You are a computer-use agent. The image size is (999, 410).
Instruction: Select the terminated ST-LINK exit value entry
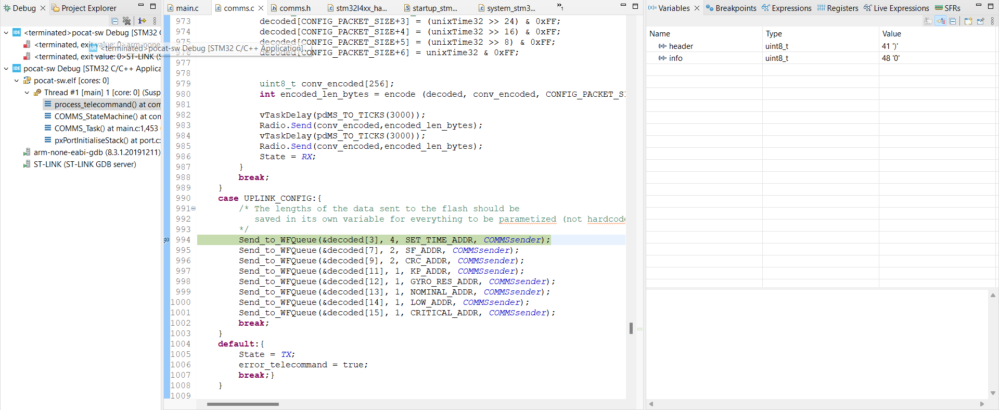click(92, 57)
